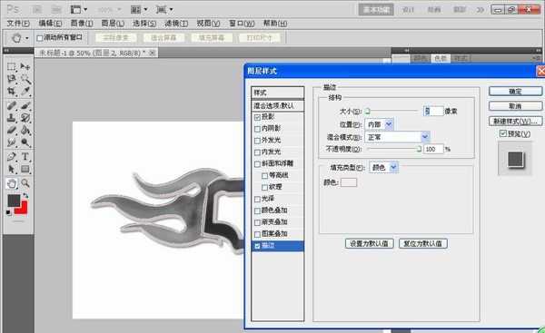Select 混合选项:默认 in styles list
The image size is (545, 333).
pos(277,105)
